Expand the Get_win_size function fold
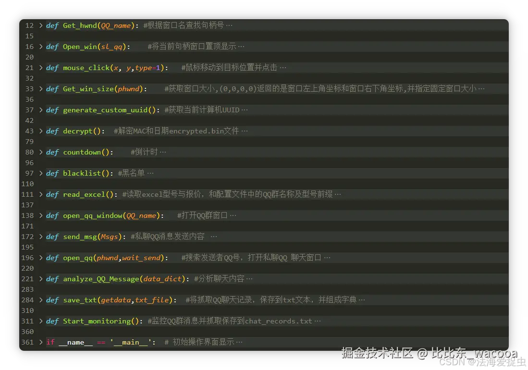Screen dimensions: 528x370 tap(41, 89)
